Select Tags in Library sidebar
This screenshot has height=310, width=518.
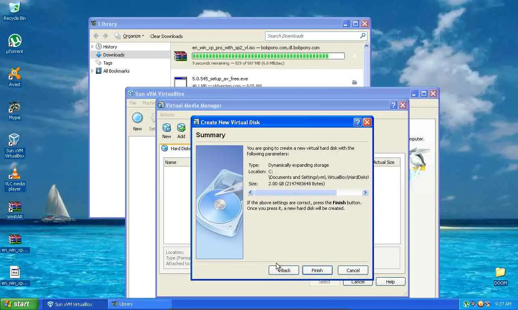(x=108, y=63)
